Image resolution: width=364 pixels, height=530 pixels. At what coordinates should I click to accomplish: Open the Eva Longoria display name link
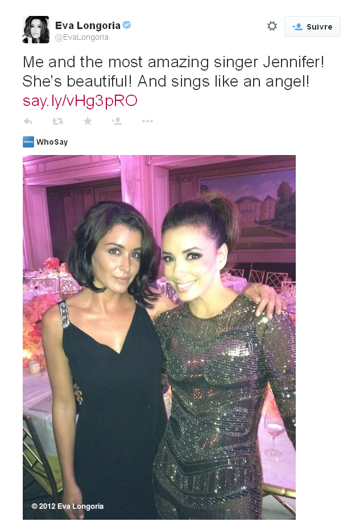click(x=88, y=25)
